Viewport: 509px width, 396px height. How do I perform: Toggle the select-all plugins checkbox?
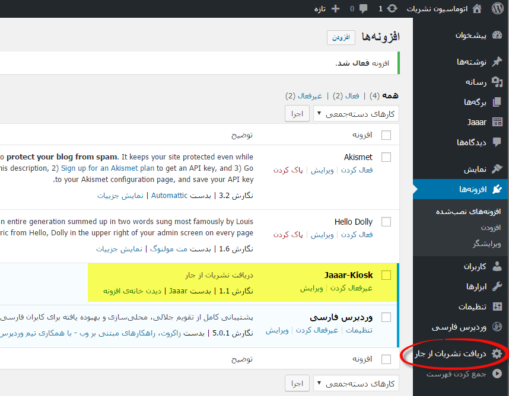(x=386, y=135)
